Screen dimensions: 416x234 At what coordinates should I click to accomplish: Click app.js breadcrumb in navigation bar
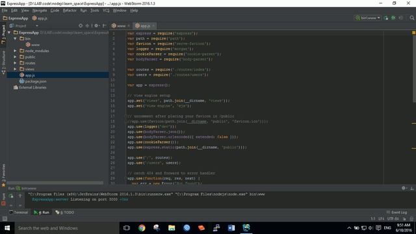click(x=40, y=18)
